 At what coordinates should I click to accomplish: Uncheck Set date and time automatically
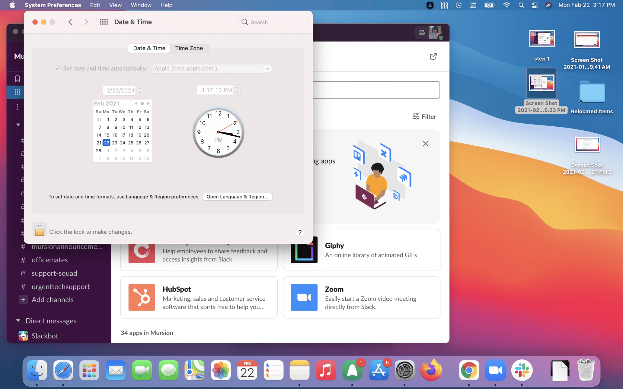[x=57, y=68]
